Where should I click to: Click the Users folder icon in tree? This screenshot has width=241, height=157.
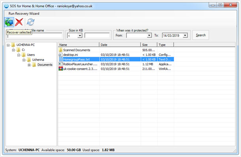(24, 55)
